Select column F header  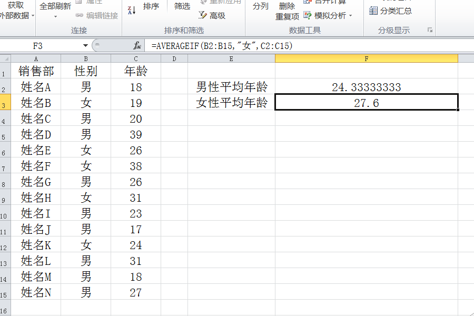367,58
